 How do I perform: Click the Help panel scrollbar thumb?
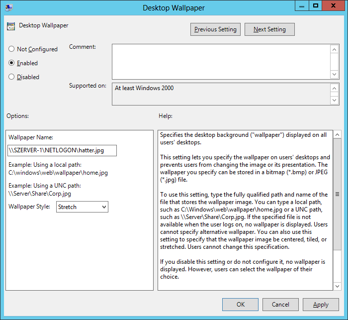pyautogui.click(x=337, y=194)
